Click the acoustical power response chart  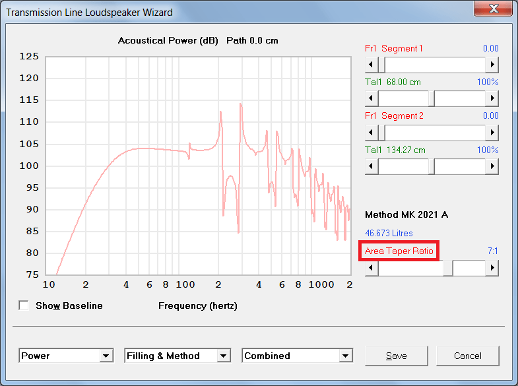198,166
